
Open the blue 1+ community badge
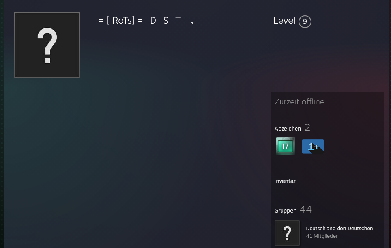coord(313,146)
